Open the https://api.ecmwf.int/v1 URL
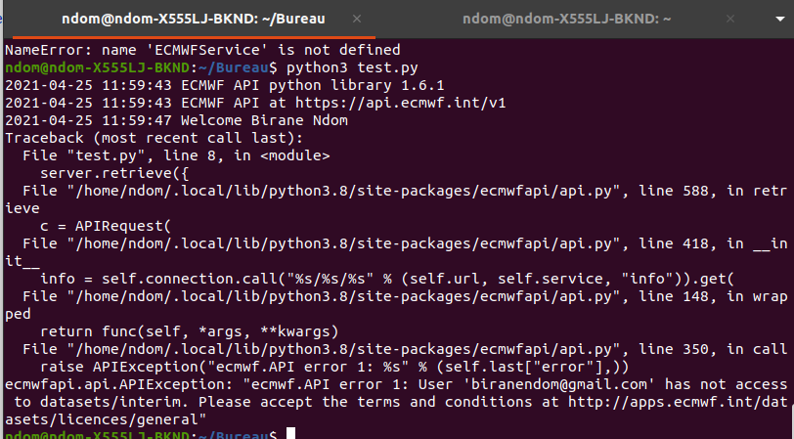This screenshot has height=439, width=794. point(401,103)
